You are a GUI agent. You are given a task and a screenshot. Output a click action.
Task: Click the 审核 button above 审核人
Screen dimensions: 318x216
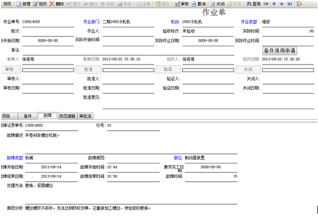click(x=11, y=70)
